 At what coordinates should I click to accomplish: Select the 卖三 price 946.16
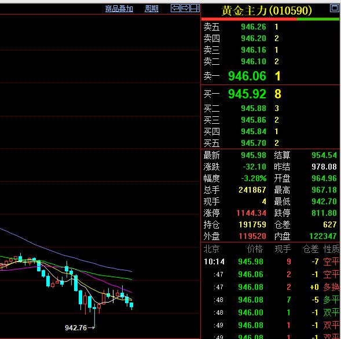coord(254,50)
